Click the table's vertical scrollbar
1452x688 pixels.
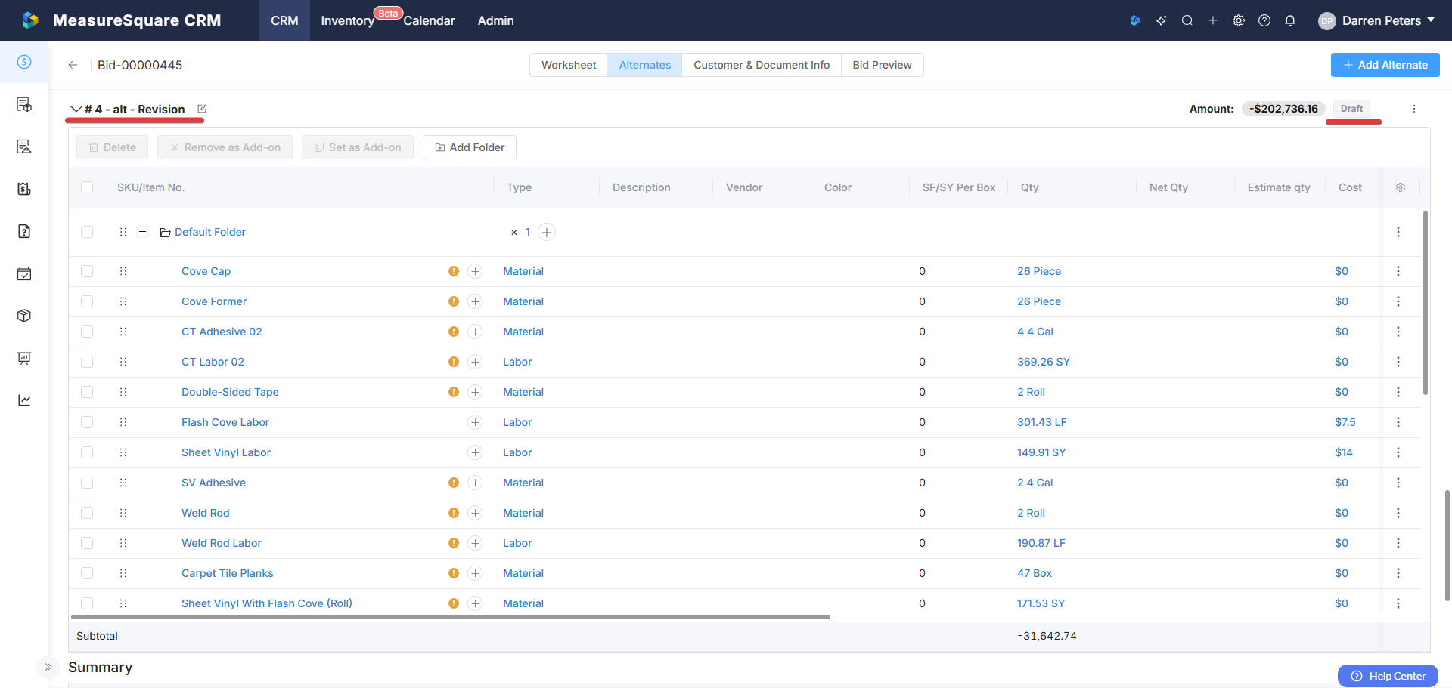click(x=1426, y=302)
